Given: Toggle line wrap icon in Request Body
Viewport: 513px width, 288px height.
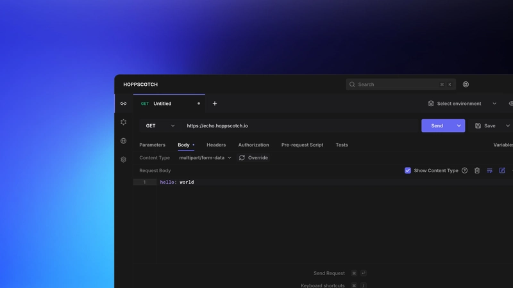Looking at the screenshot, I should point(489,170).
